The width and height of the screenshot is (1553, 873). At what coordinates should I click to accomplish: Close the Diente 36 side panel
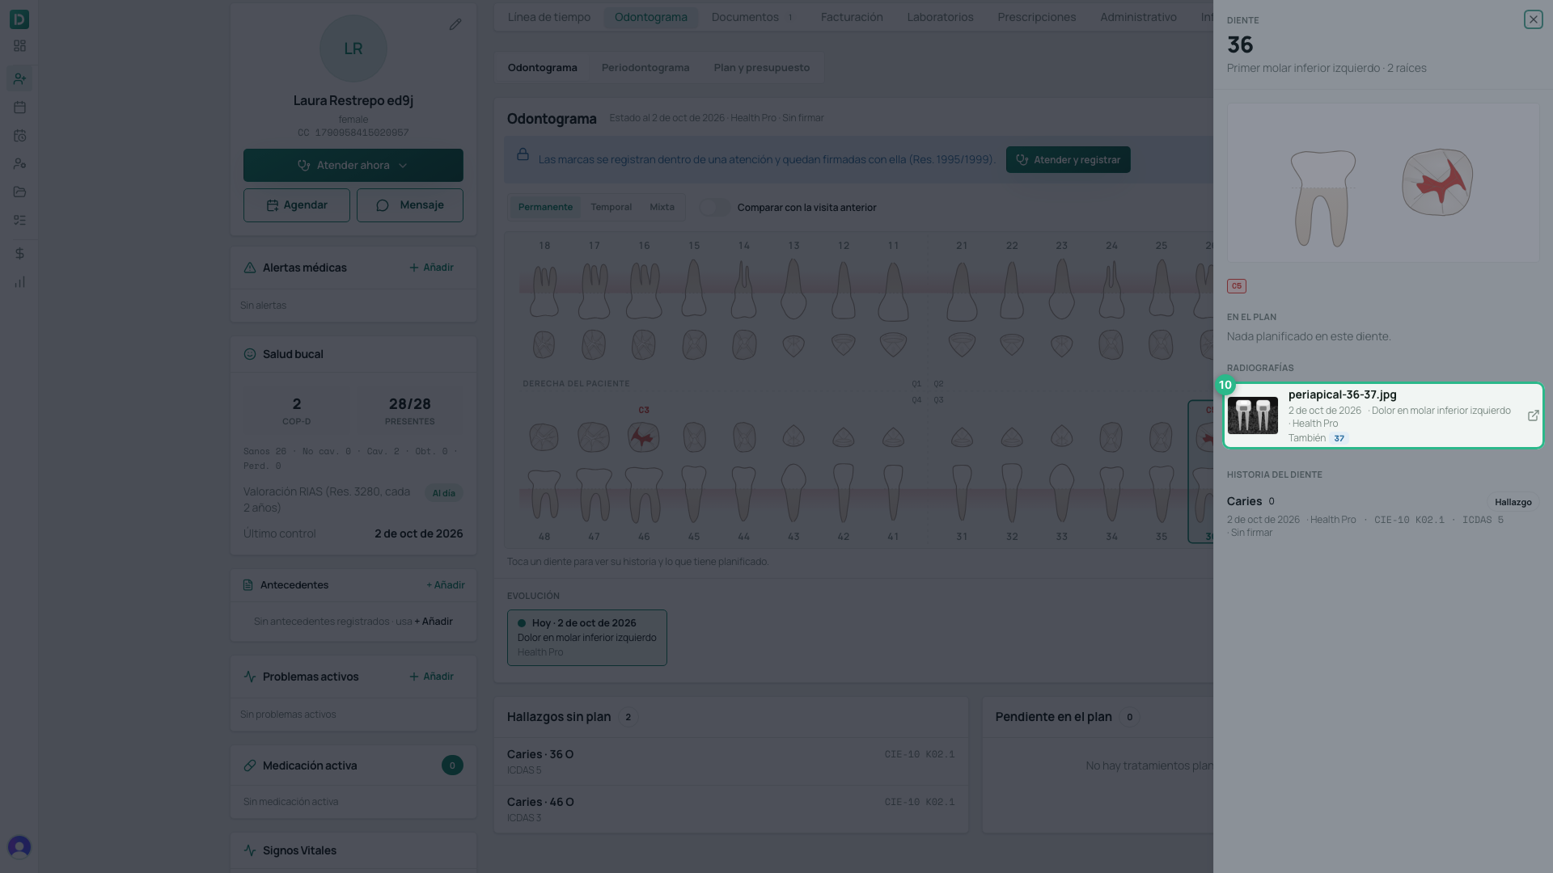click(x=1533, y=19)
